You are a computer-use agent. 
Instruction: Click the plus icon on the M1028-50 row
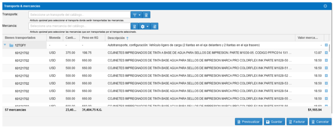coord(326,60)
